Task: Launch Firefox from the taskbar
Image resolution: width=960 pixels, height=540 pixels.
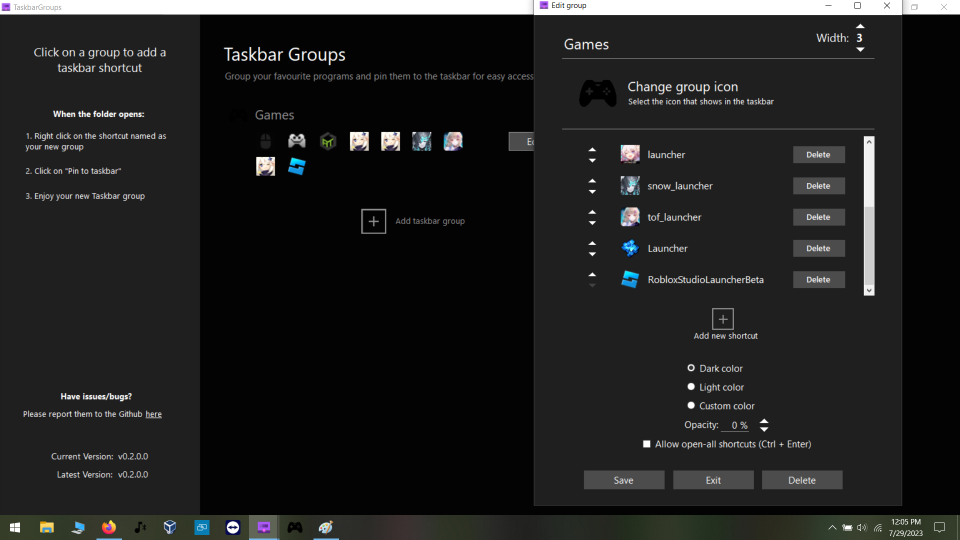Action: [x=108, y=527]
